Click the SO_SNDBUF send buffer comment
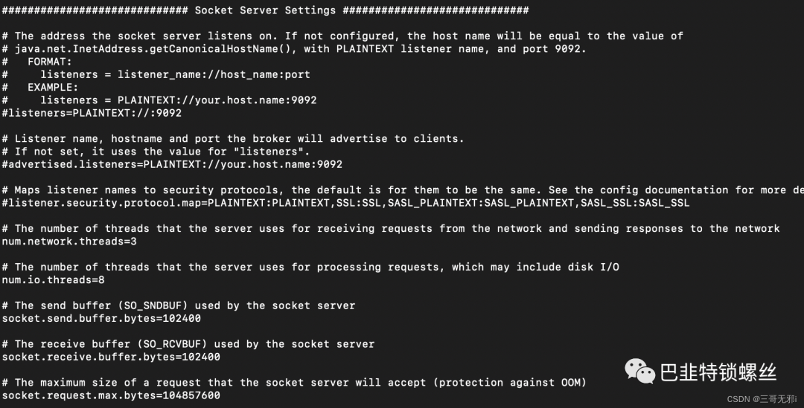Screen dimensions: 804x408 179,305
